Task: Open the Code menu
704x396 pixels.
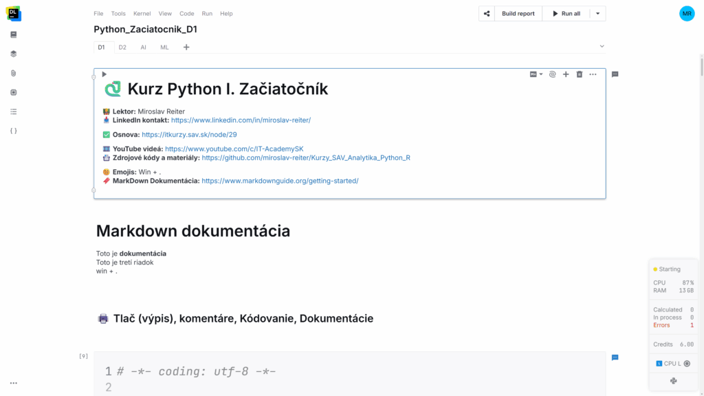Action: click(187, 14)
